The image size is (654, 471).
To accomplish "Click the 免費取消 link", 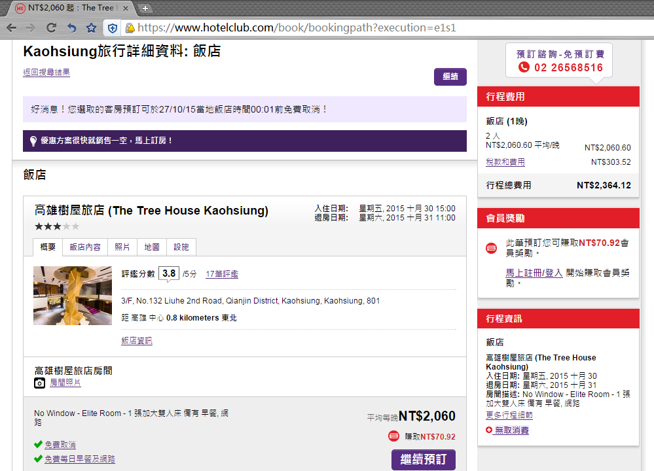I will click(x=60, y=445).
